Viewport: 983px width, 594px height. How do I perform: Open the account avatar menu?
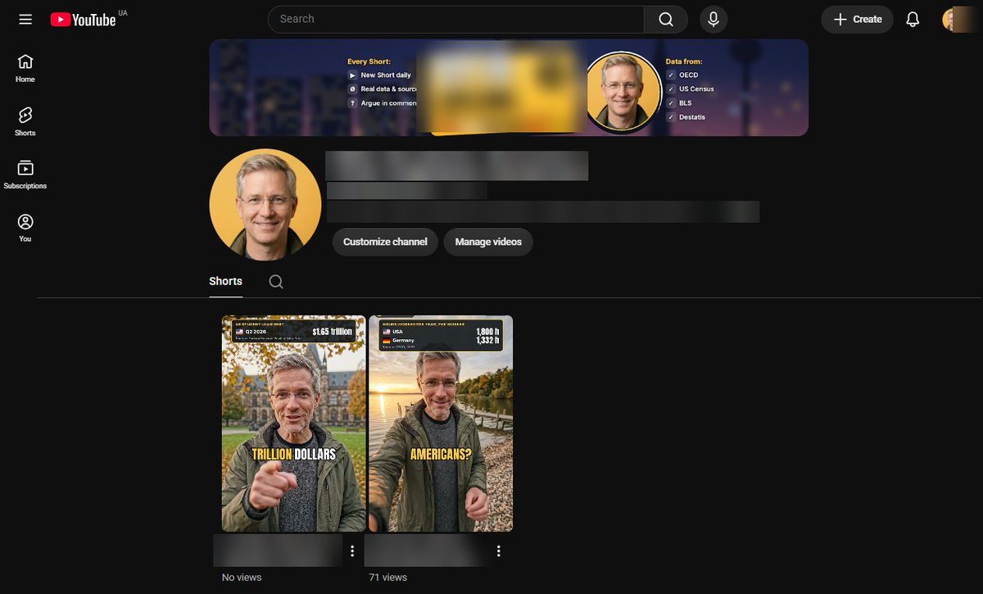tap(955, 19)
